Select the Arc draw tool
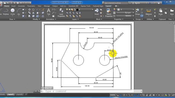175x98 pixels. click(x=19, y=12)
